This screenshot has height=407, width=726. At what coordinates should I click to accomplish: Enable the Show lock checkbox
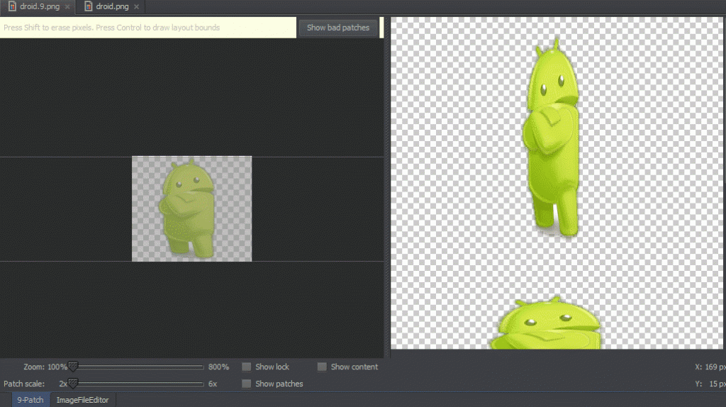pos(246,367)
